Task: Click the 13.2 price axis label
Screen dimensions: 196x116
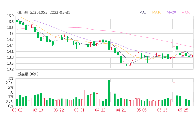Action: click(10, 69)
